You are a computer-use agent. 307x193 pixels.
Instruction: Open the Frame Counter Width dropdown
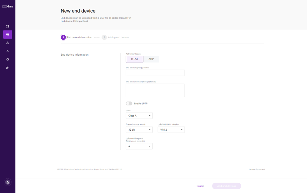tap(139, 130)
